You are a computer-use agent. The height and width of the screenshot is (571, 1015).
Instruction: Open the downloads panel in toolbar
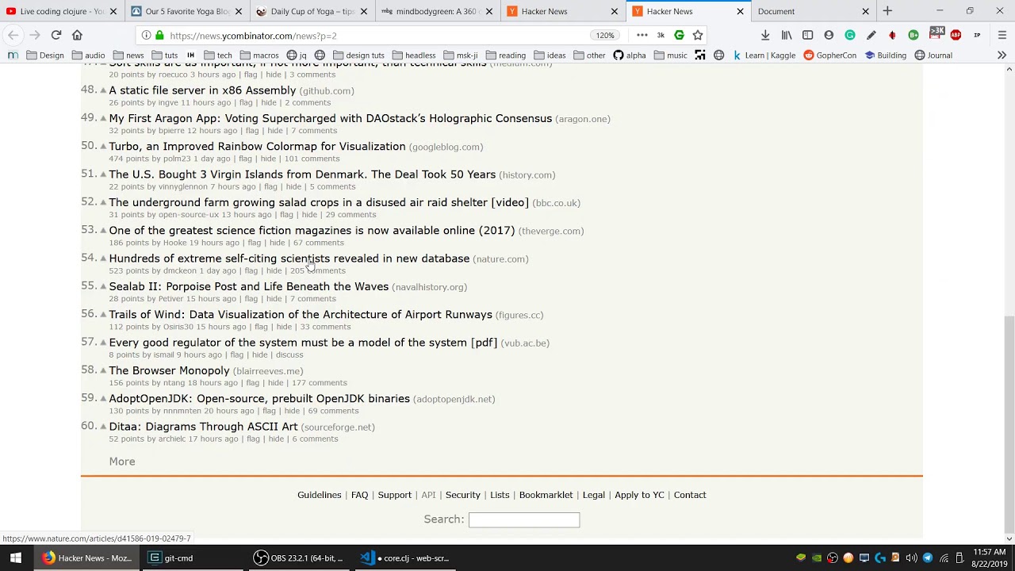click(765, 35)
